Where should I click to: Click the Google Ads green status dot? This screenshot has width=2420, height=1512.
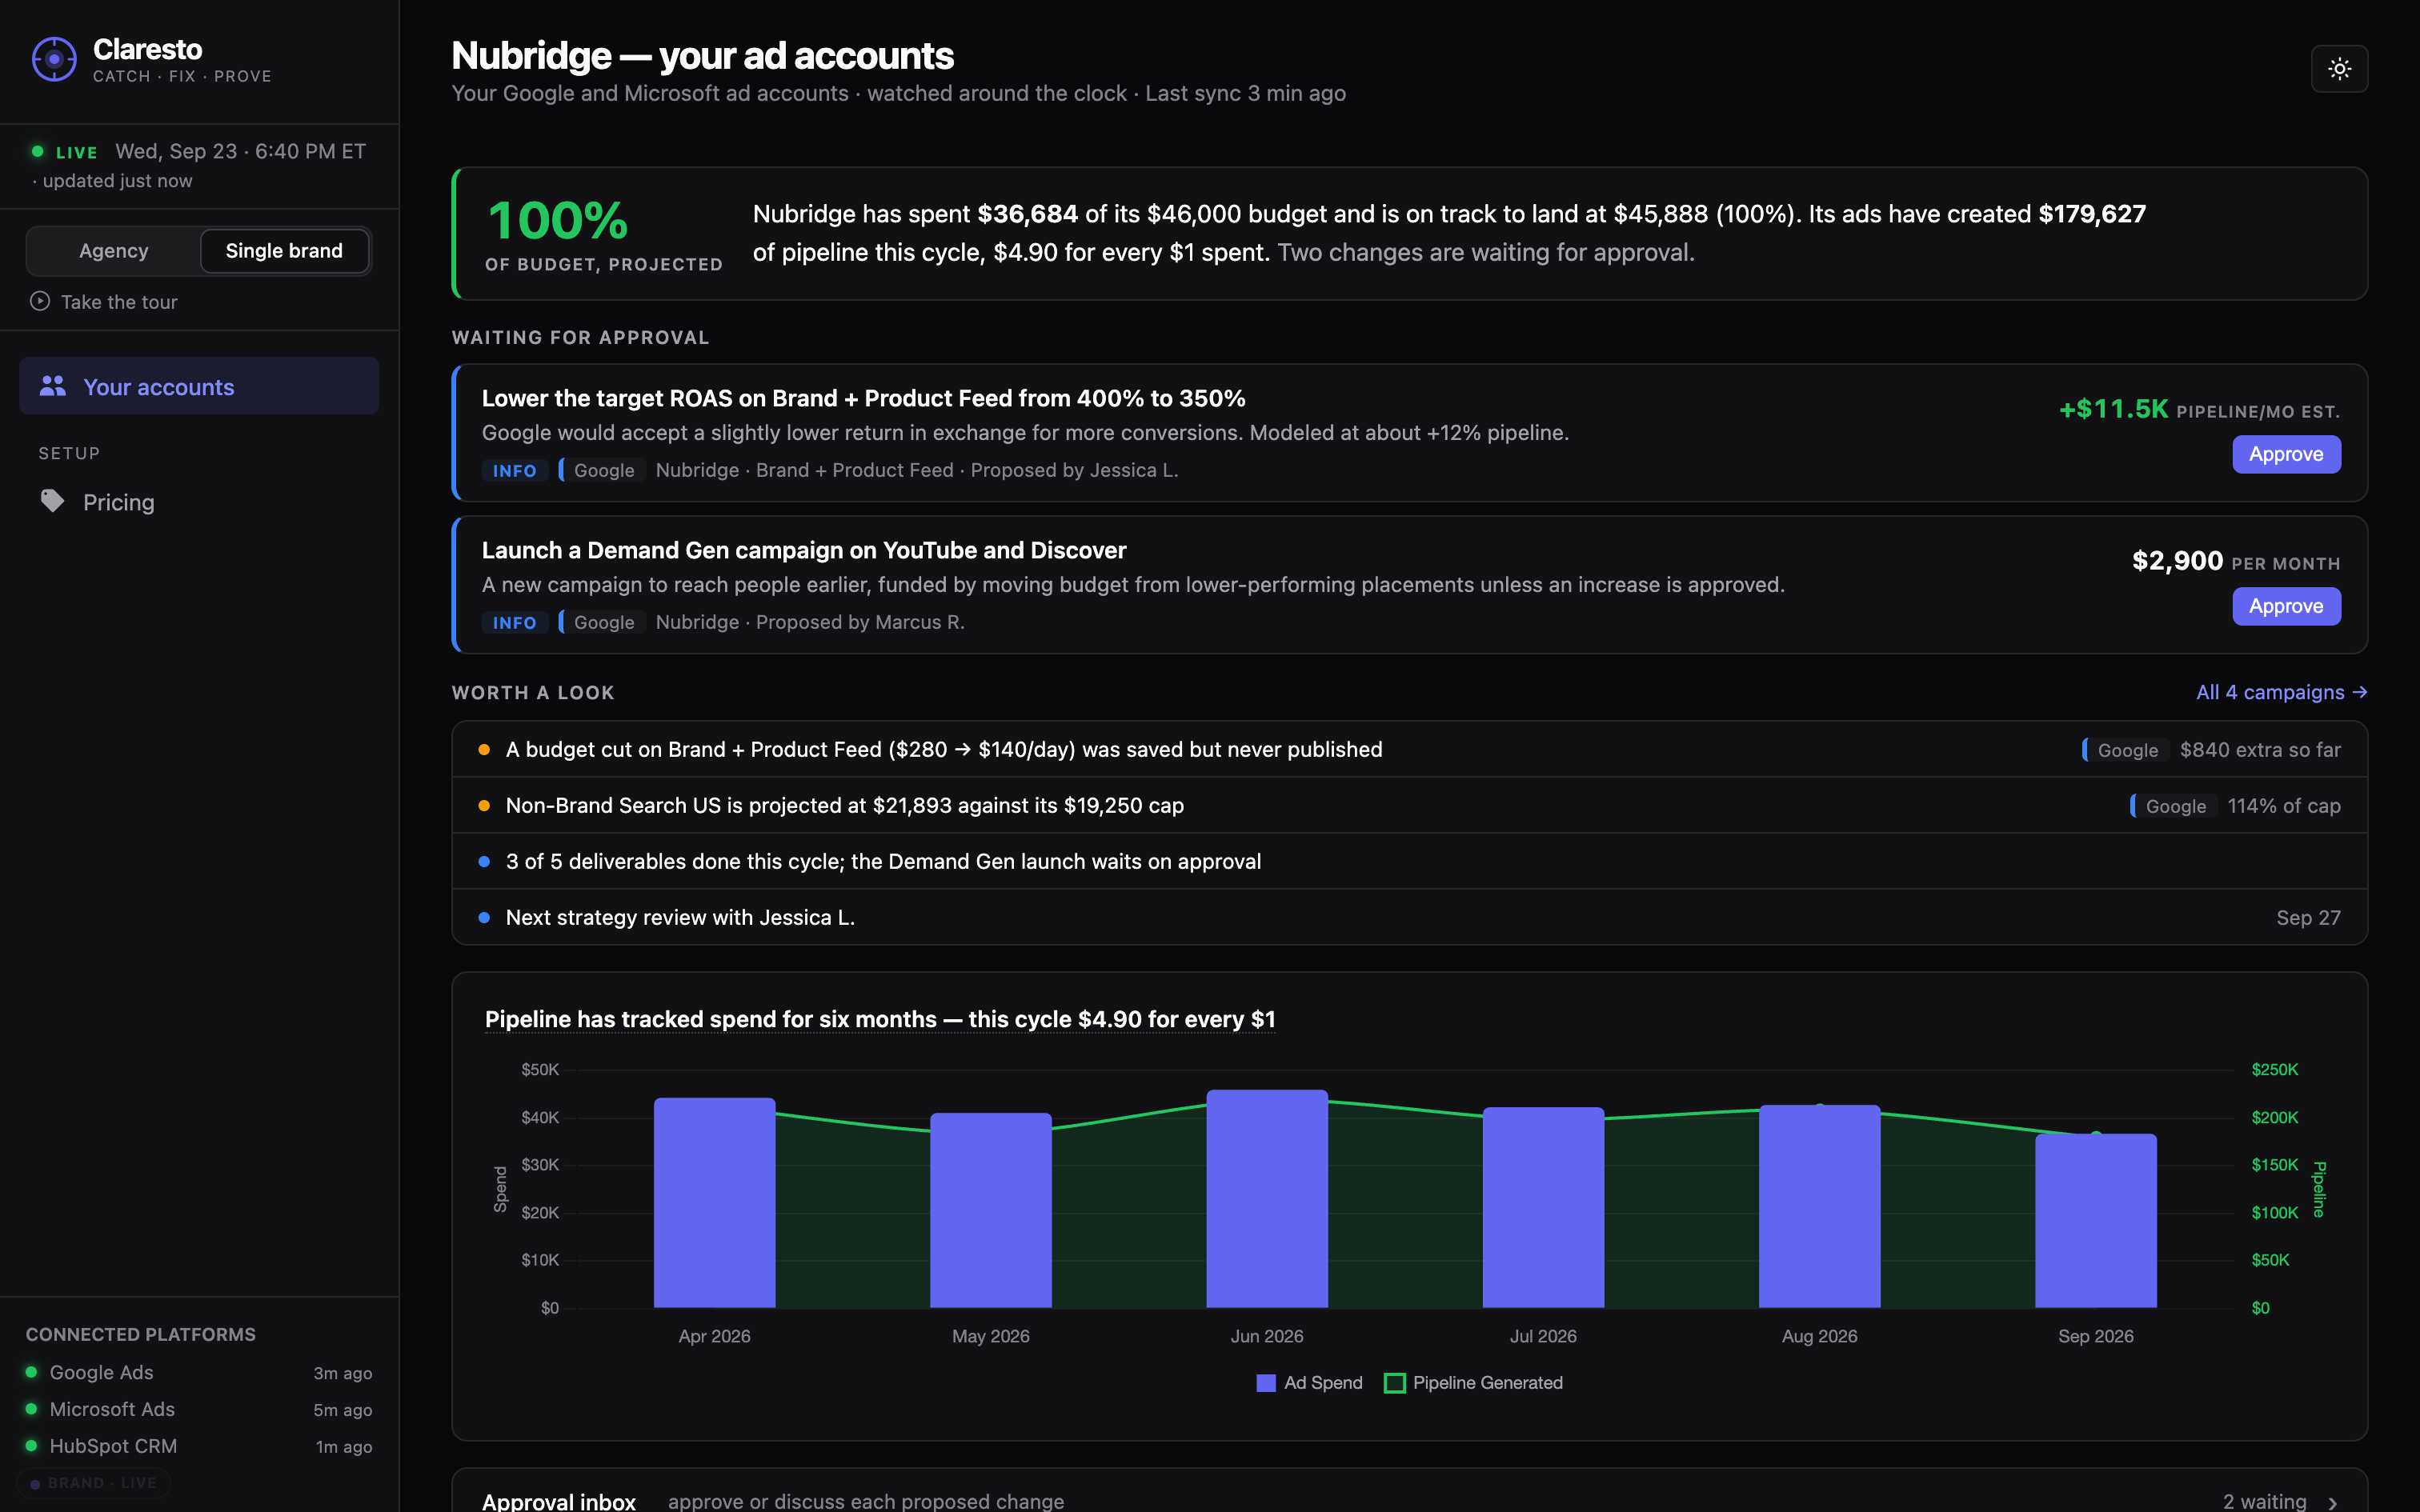pos(32,1372)
